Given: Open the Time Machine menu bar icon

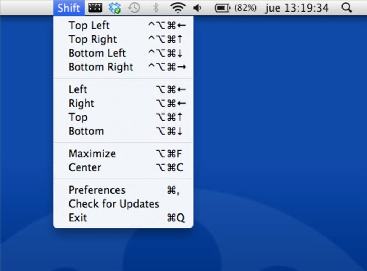Looking at the screenshot, I should [134, 8].
